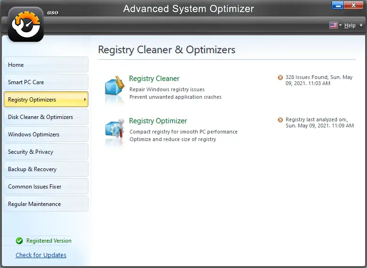Switch to Windows Optimizers
367x268 pixels.
point(46,134)
